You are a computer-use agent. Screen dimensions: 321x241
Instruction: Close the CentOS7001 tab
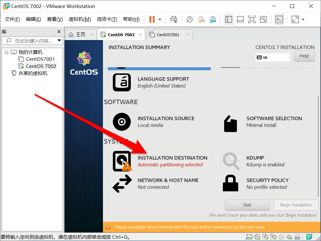(188, 35)
